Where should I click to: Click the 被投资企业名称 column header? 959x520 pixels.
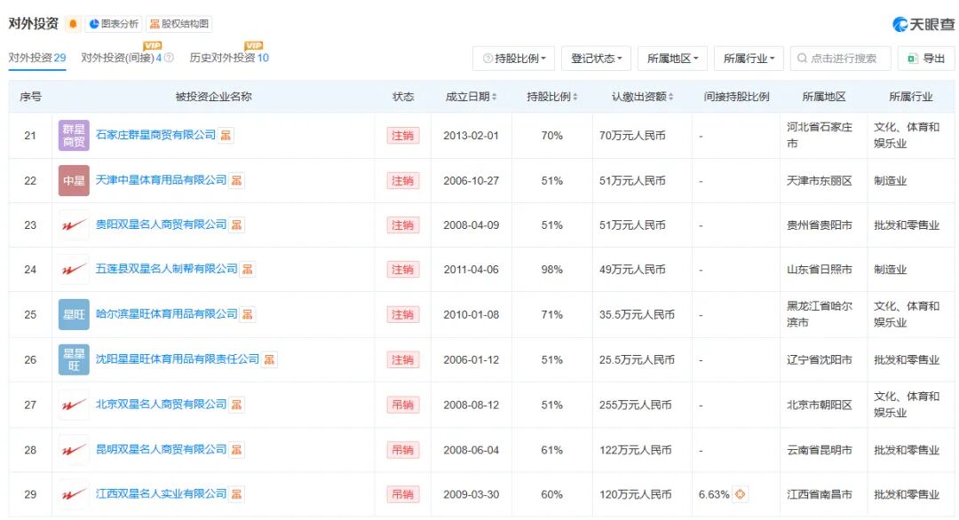[x=213, y=97]
